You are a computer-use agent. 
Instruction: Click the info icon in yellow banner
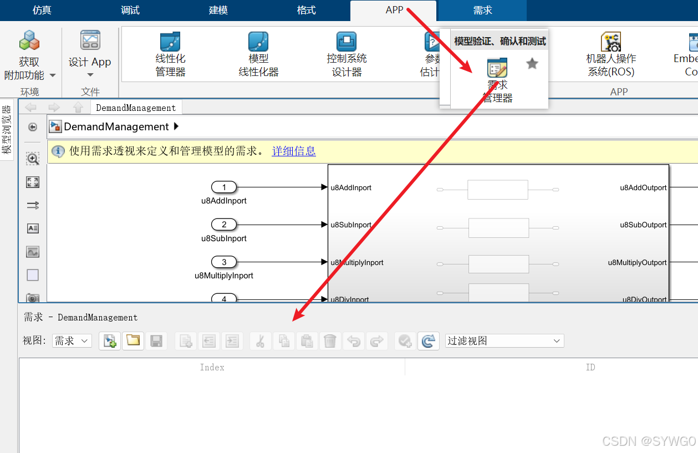58,151
